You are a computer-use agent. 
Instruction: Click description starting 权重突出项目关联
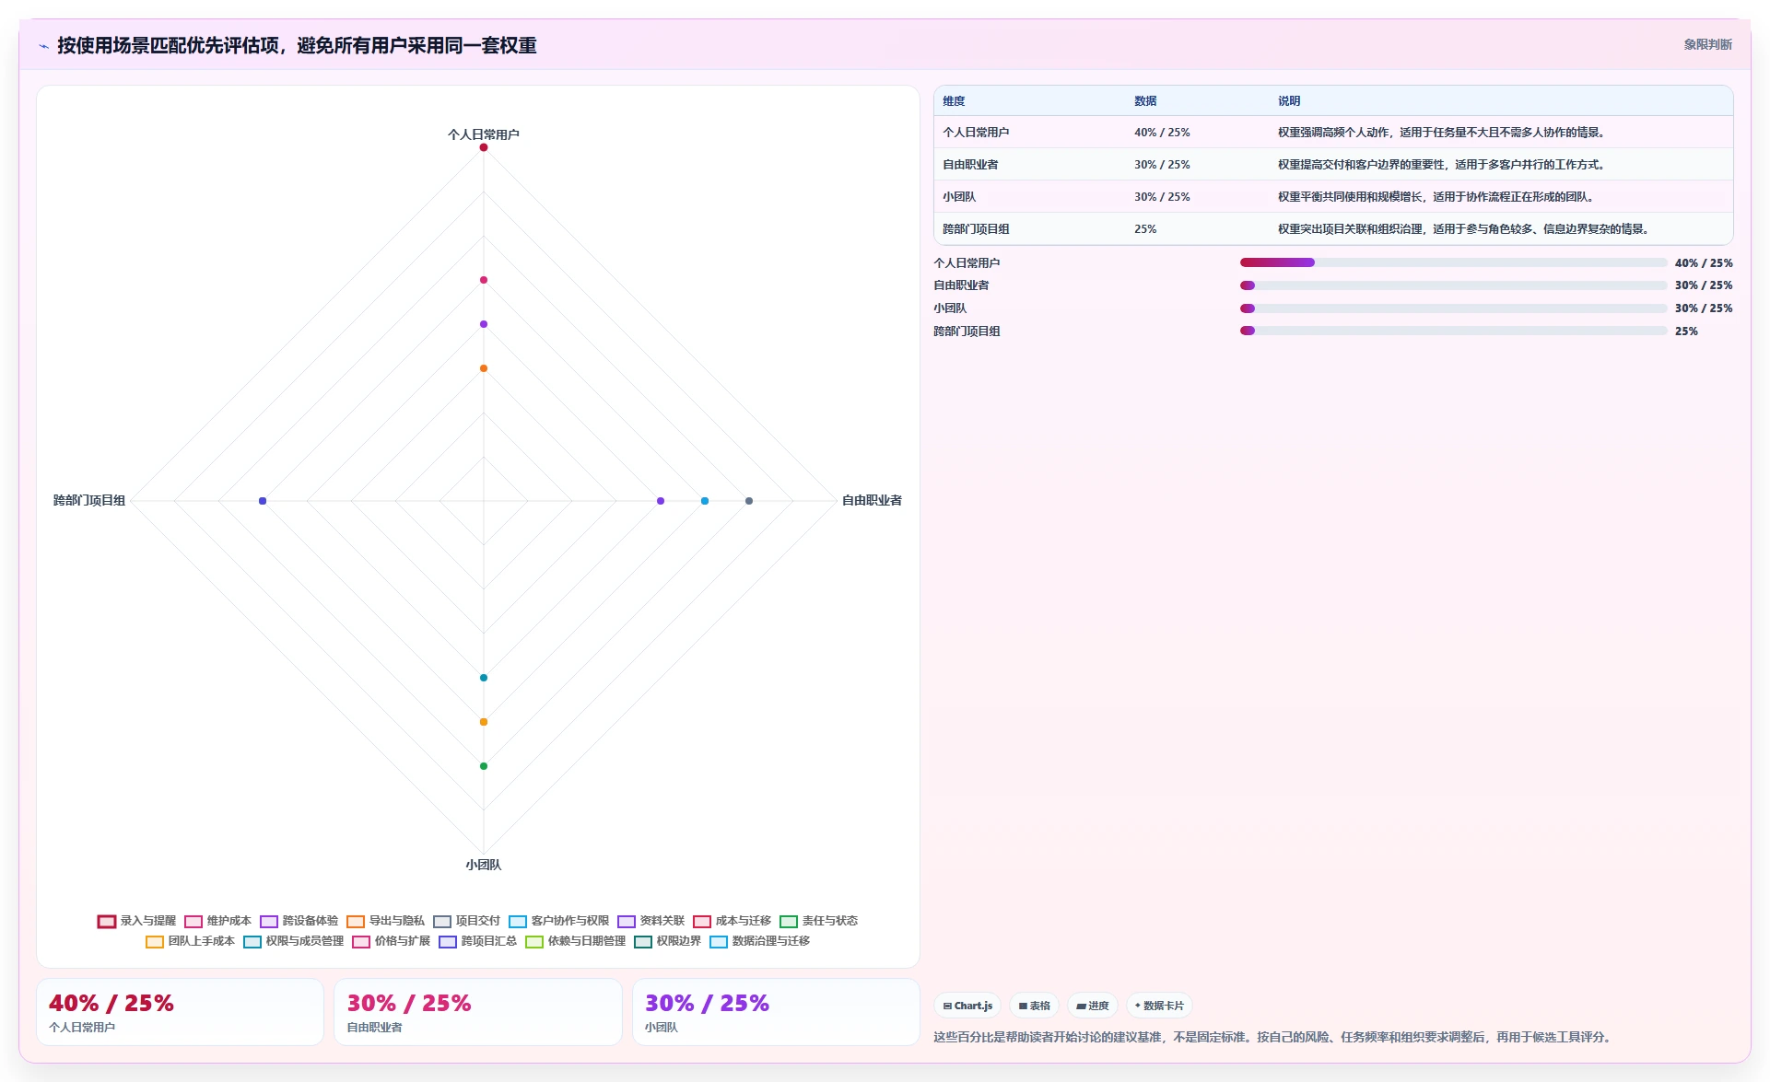(x=1465, y=229)
